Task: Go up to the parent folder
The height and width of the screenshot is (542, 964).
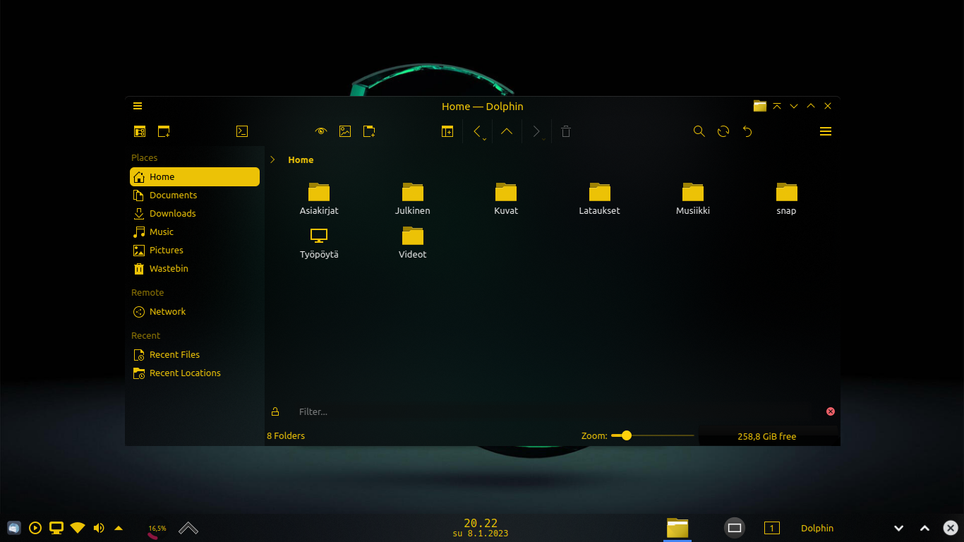Action: point(507,131)
